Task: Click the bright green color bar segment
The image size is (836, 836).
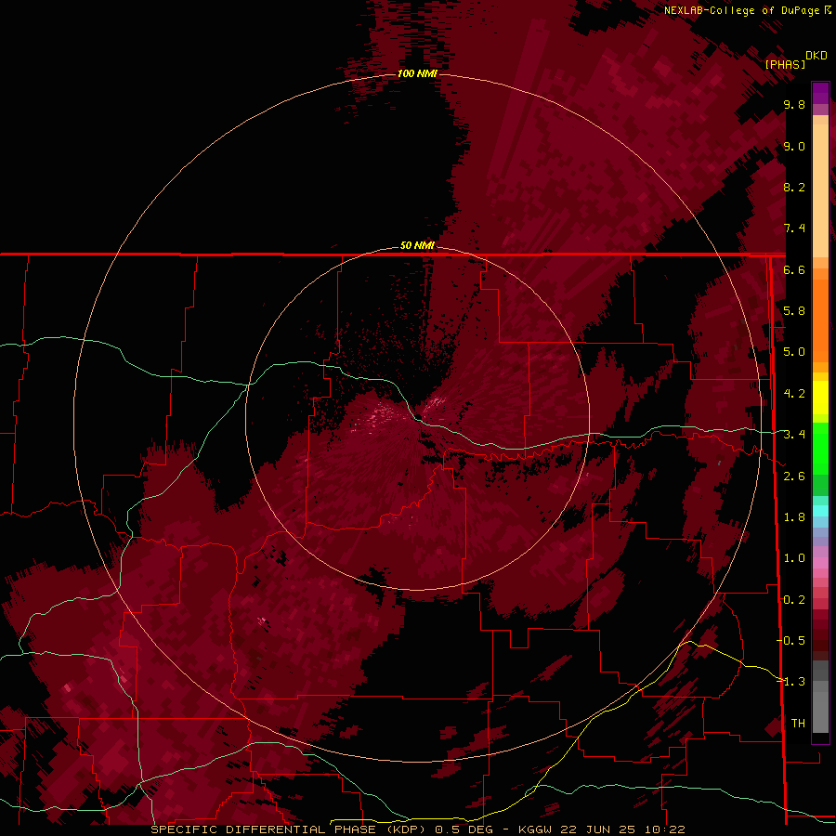Action: tap(820, 449)
